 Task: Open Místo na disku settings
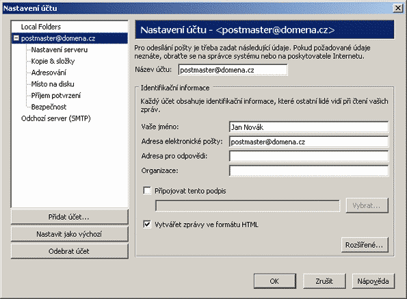(53, 84)
